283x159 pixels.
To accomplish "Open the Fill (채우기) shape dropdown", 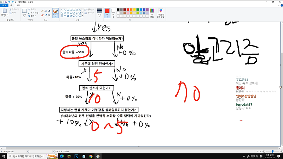I will (89, 13).
